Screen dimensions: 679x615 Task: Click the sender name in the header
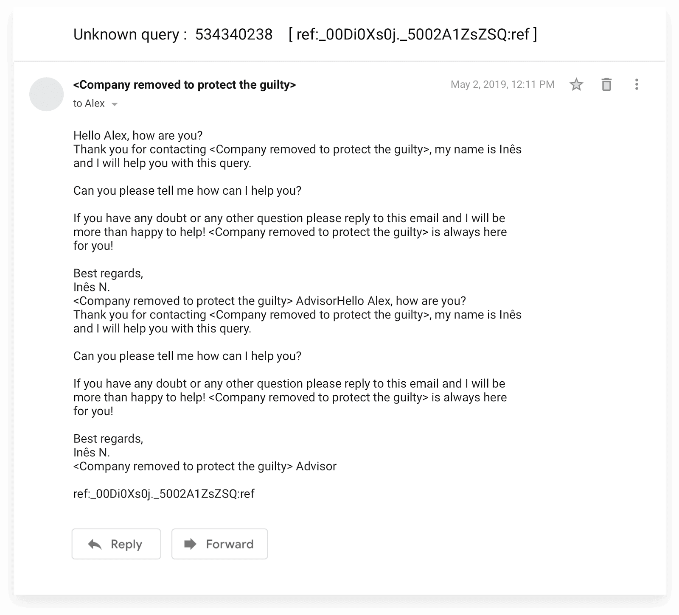click(185, 84)
